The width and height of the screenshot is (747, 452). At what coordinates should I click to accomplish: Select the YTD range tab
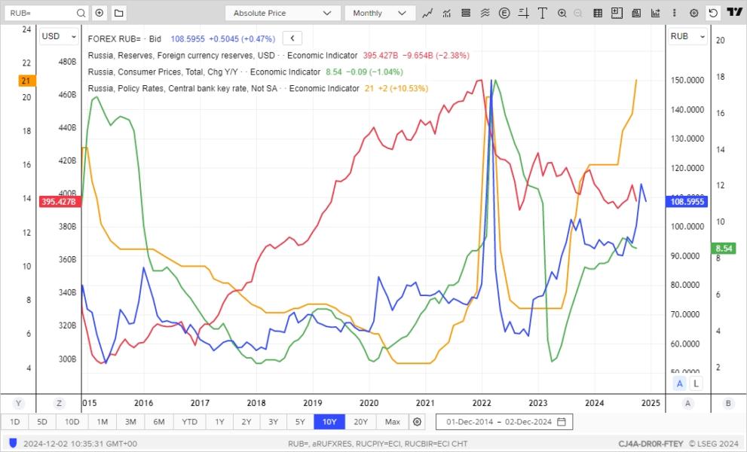pyautogui.click(x=190, y=422)
